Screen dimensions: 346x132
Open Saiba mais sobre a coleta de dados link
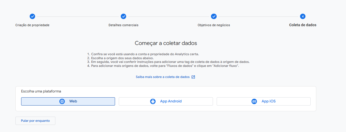[x=162, y=77]
